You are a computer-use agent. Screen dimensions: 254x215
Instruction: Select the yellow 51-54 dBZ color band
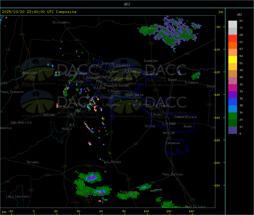(233, 60)
